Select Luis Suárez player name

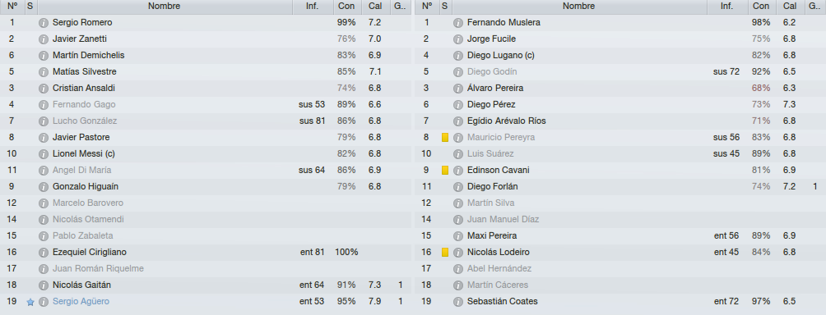[x=490, y=154]
